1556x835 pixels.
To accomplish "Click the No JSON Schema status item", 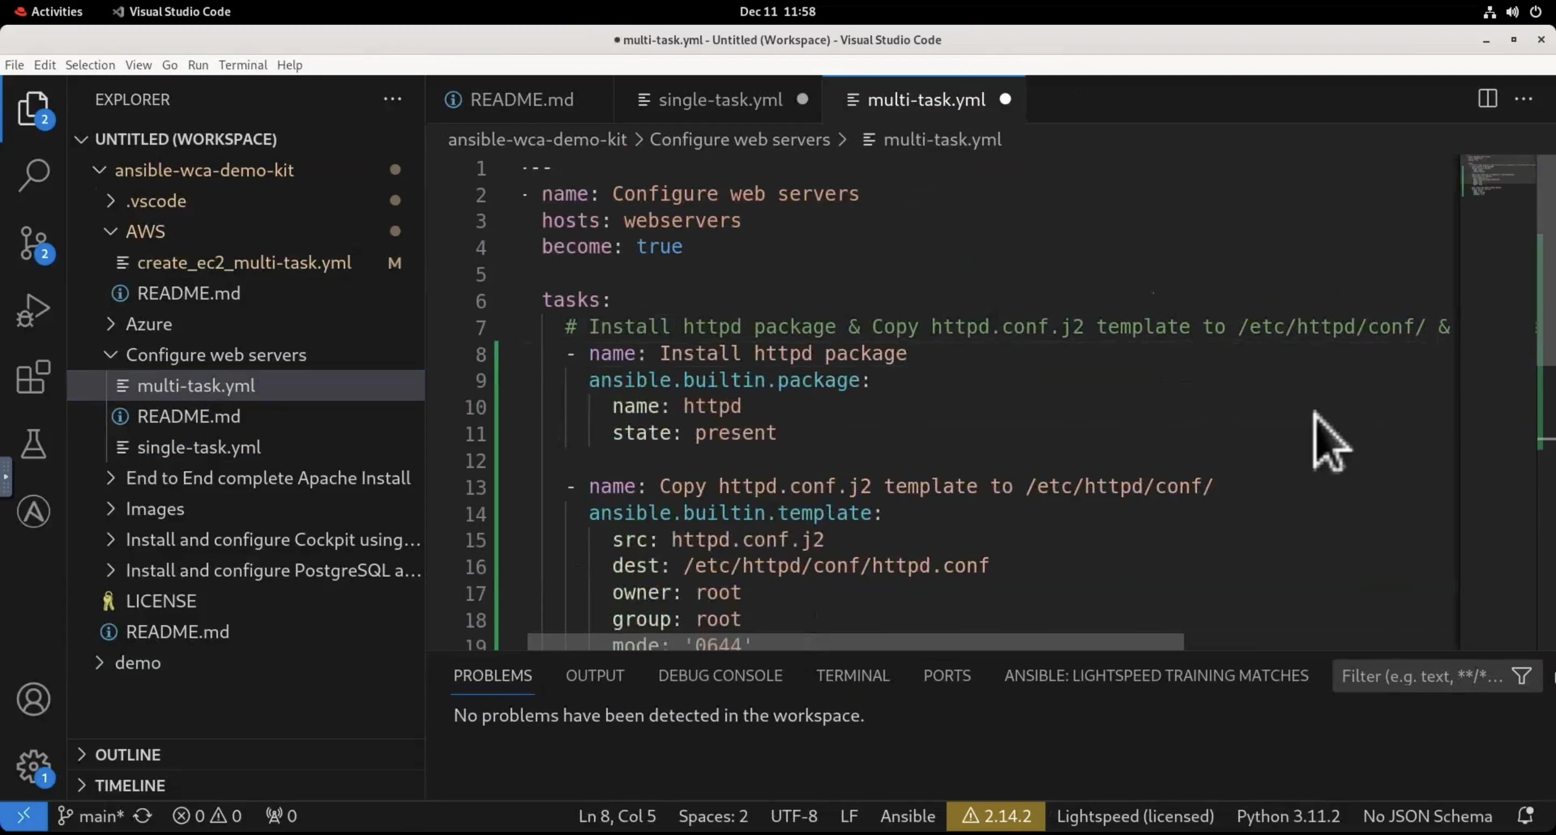I will tap(1427, 816).
